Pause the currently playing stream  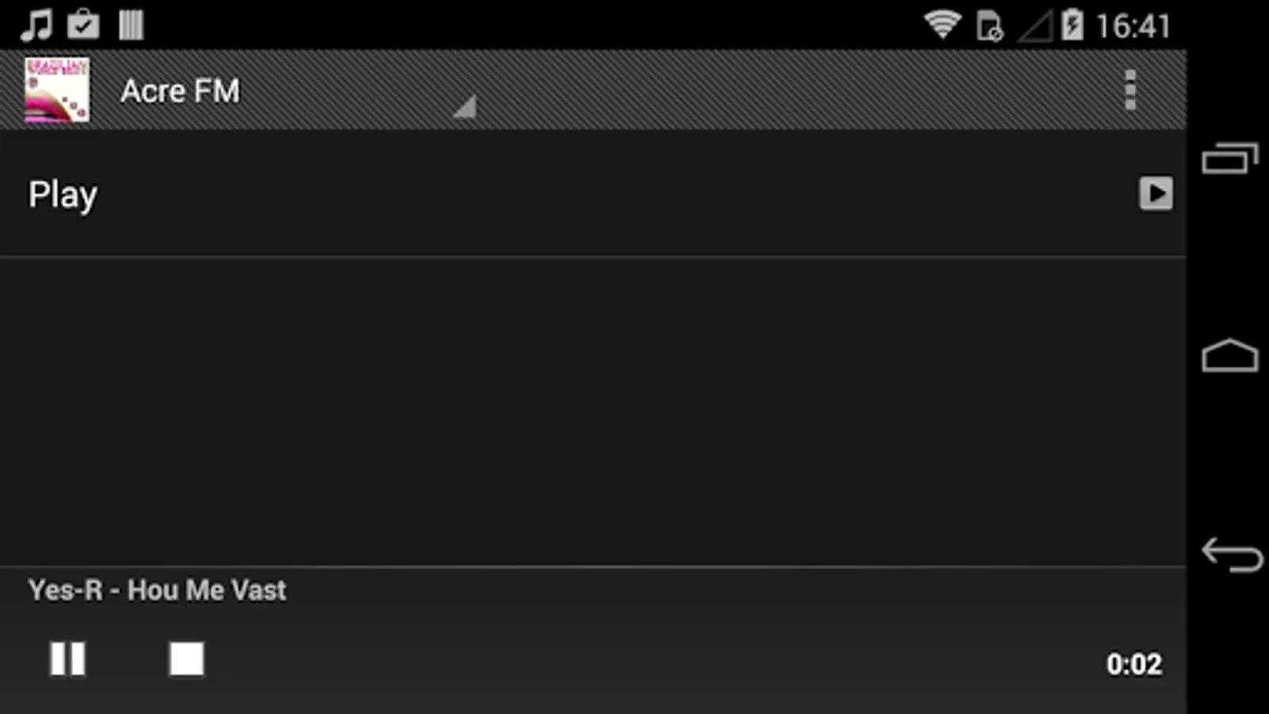(67, 659)
